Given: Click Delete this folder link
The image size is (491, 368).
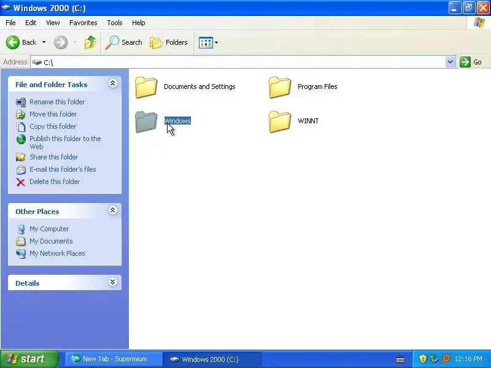Looking at the screenshot, I should (55, 182).
